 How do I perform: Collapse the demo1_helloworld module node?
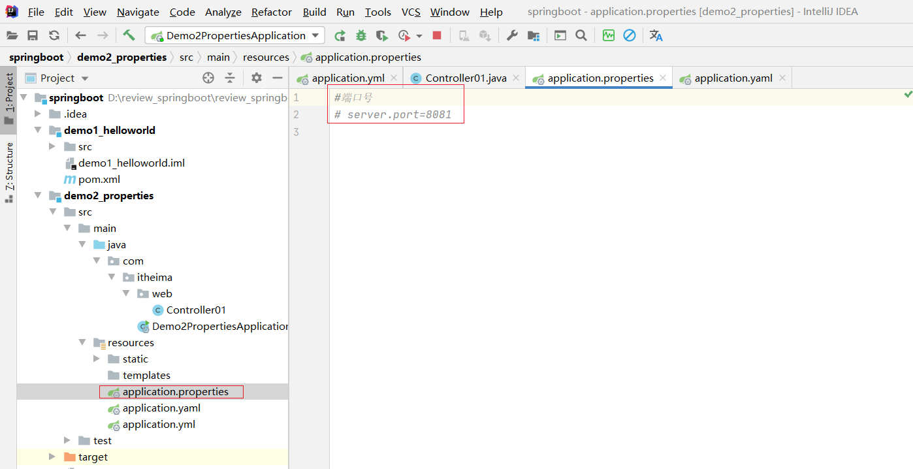click(x=38, y=130)
